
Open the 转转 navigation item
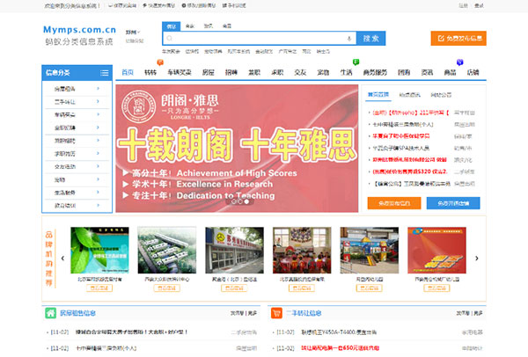click(x=150, y=72)
